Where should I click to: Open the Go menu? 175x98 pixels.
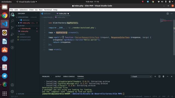(x=36, y=10)
